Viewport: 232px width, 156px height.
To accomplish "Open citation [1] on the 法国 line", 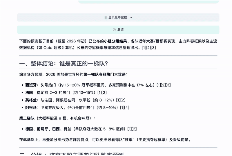I will 100,93.
